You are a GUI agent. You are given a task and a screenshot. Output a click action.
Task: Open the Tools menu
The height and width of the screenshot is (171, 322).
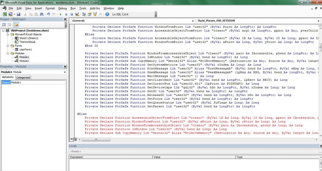83,8
